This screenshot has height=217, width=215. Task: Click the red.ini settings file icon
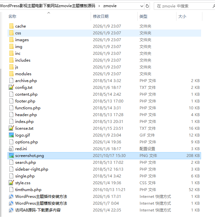[11, 149]
